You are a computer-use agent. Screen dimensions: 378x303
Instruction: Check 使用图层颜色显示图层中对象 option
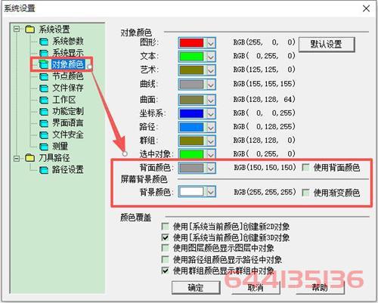(x=165, y=248)
